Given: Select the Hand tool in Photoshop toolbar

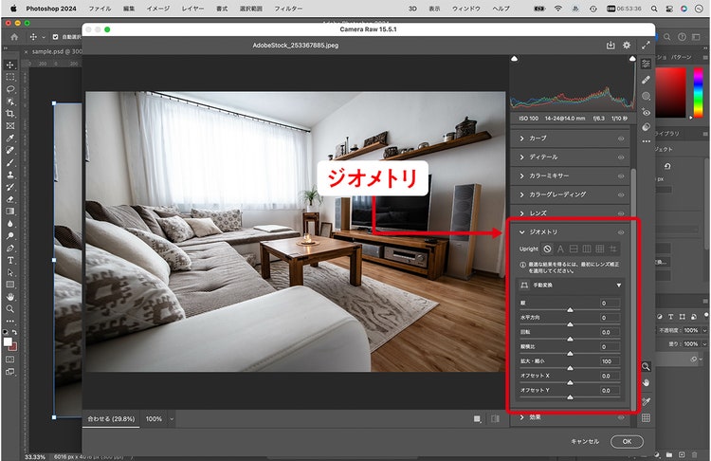Looking at the screenshot, I should pyautogui.click(x=10, y=297).
